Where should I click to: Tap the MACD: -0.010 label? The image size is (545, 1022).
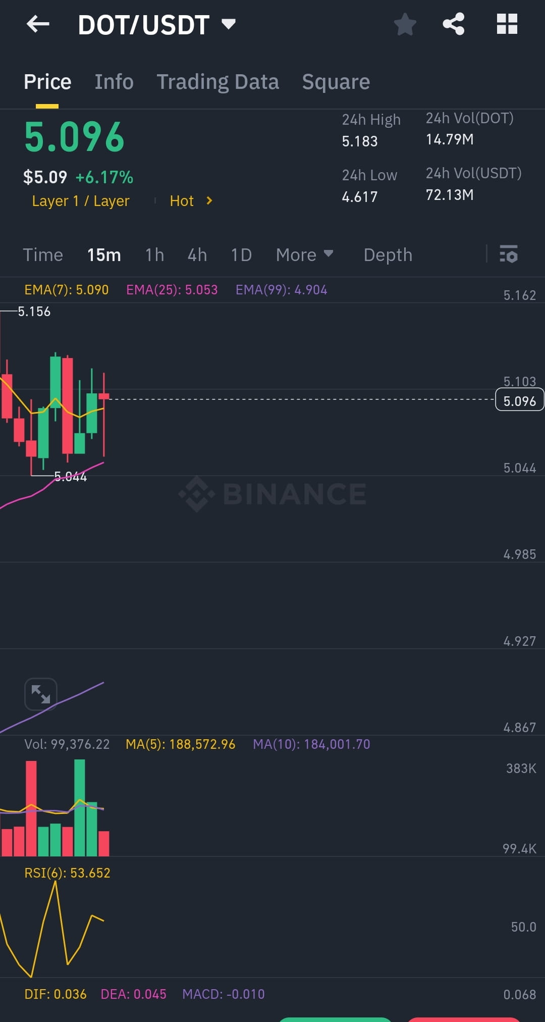click(x=224, y=994)
